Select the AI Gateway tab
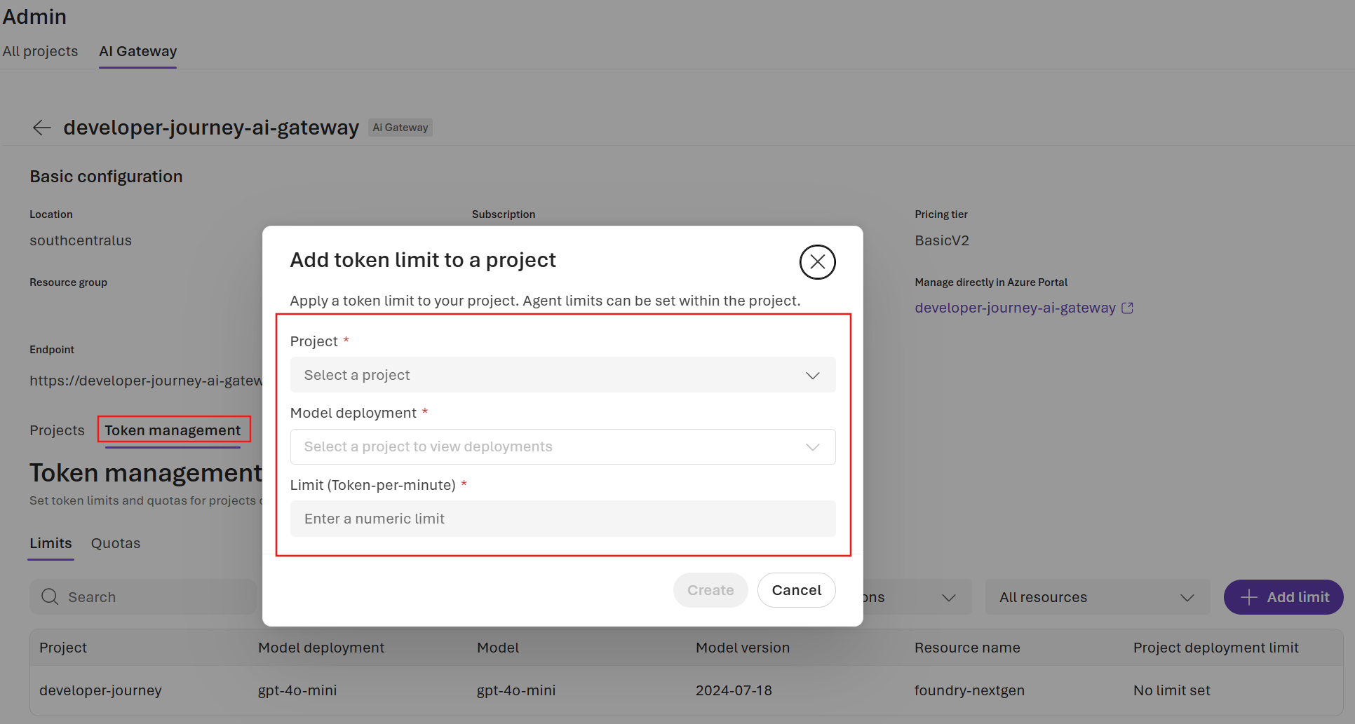The height and width of the screenshot is (724, 1355). [138, 51]
